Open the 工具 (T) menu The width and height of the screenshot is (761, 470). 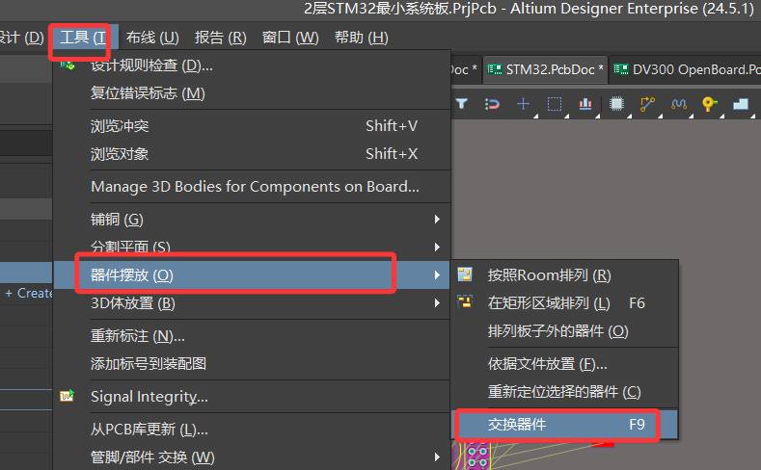coord(83,38)
